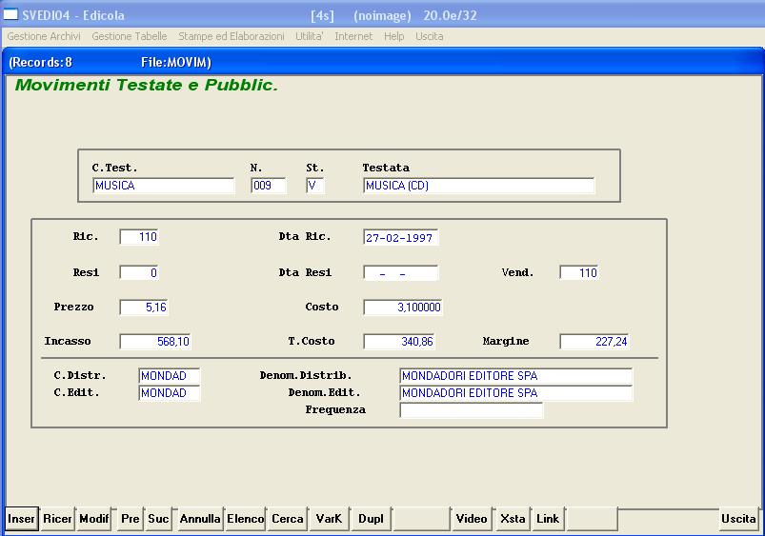Click the C.Test. field containing MUSICA
The image size is (765, 536).
pyautogui.click(x=164, y=186)
